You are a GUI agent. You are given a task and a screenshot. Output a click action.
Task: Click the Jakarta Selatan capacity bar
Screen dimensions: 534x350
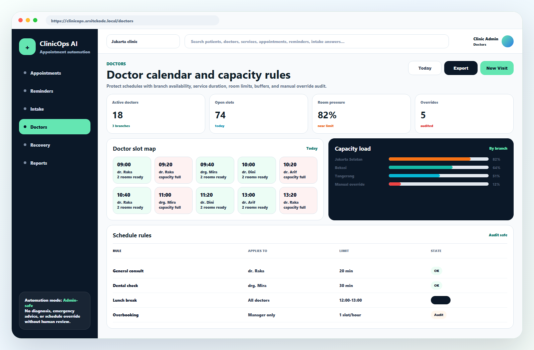439,159
